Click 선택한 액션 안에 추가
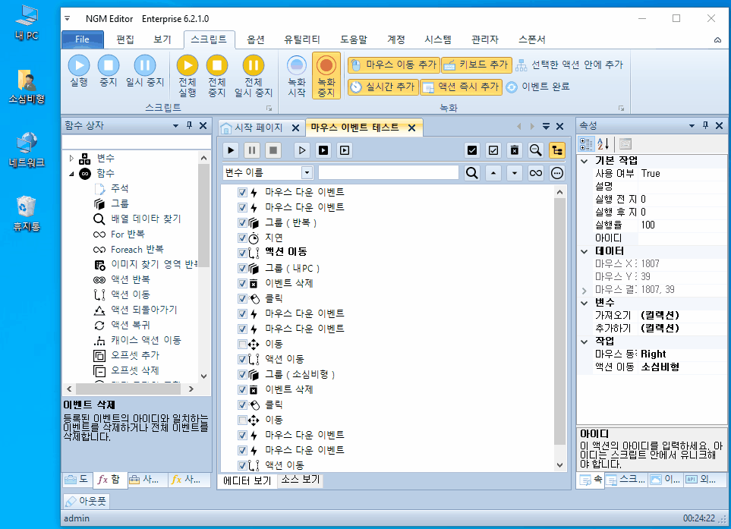This screenshot has height=529, width=731. (569, 65)
